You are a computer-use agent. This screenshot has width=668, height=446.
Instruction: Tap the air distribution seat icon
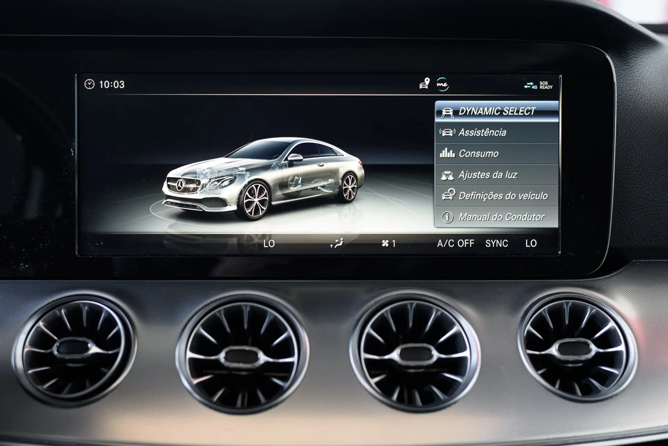336,243
